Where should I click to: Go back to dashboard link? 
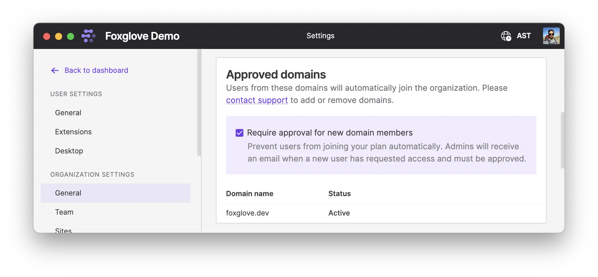coord(96,70)
